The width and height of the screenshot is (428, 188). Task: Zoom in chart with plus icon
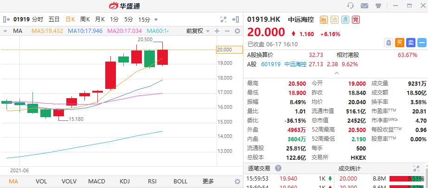(x=217, y=31)
